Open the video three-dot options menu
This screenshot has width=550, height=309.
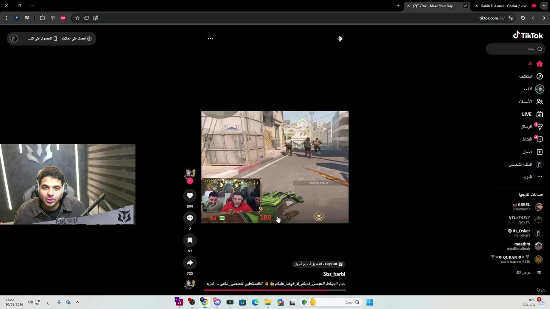point(211,39)
